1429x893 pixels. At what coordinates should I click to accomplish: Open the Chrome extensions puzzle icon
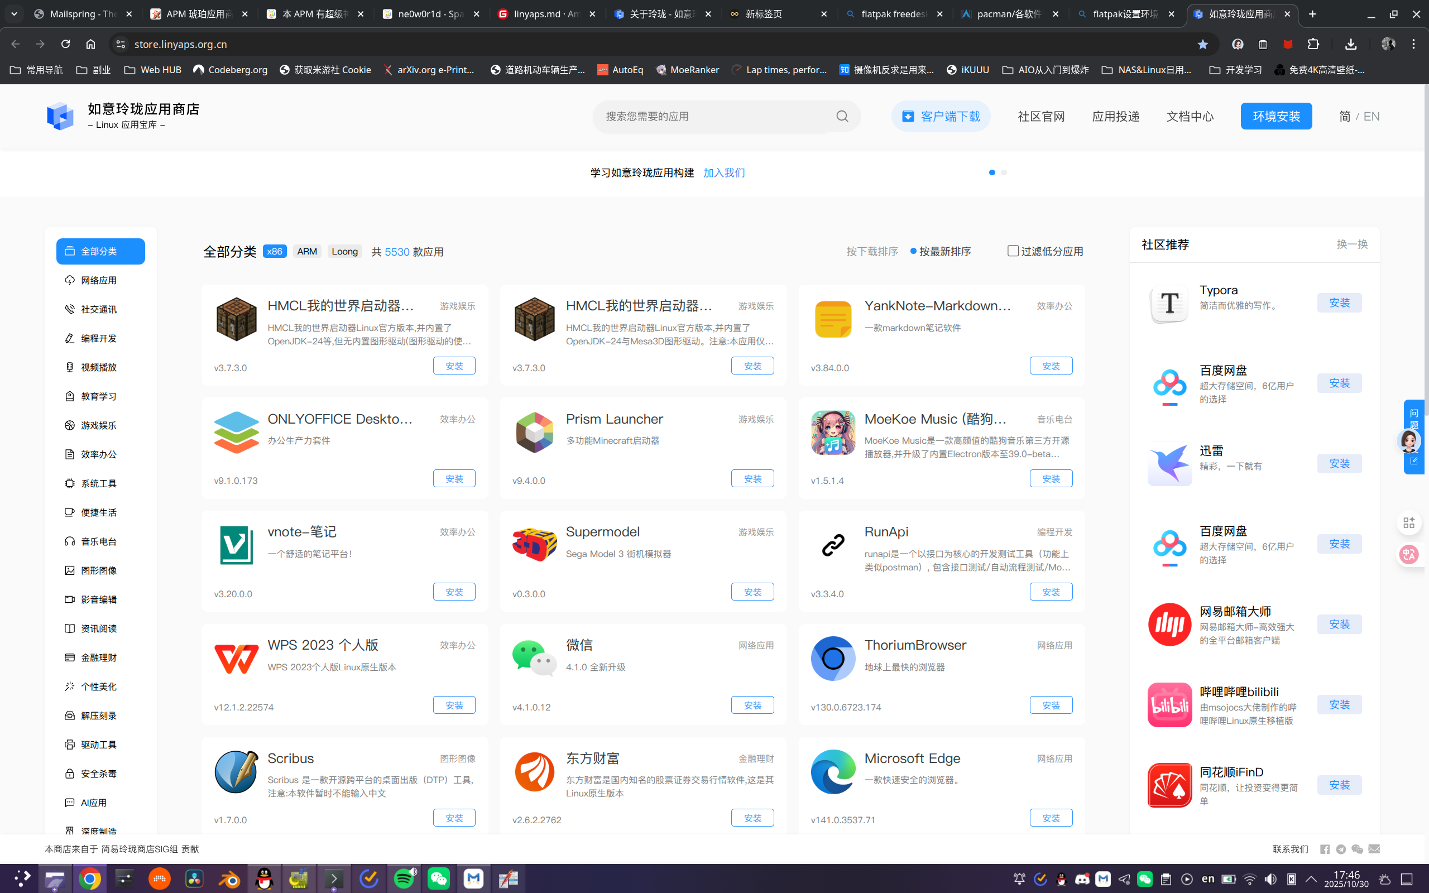[x=1313, y=44]
